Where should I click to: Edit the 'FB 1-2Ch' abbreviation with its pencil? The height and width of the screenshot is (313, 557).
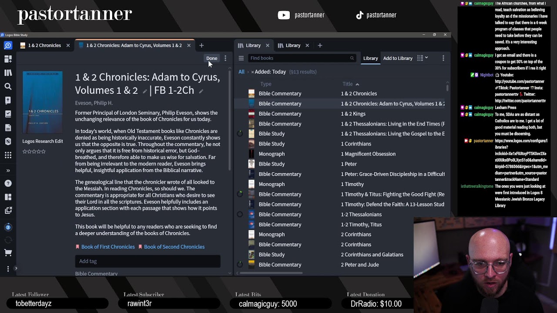(x=201, y=91)
